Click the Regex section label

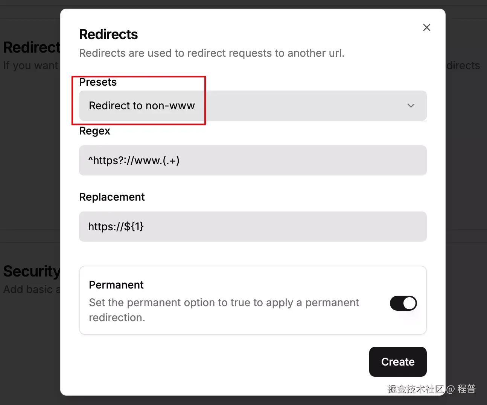pyautogui.click(x=94, y=131)
